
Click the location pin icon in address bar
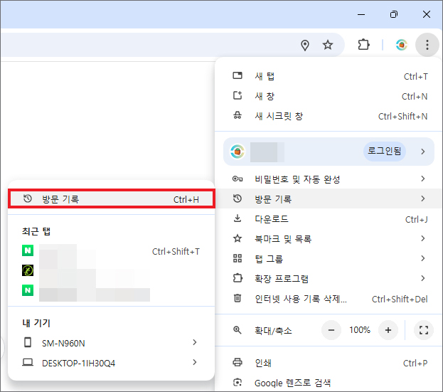(x=305, y=45)
